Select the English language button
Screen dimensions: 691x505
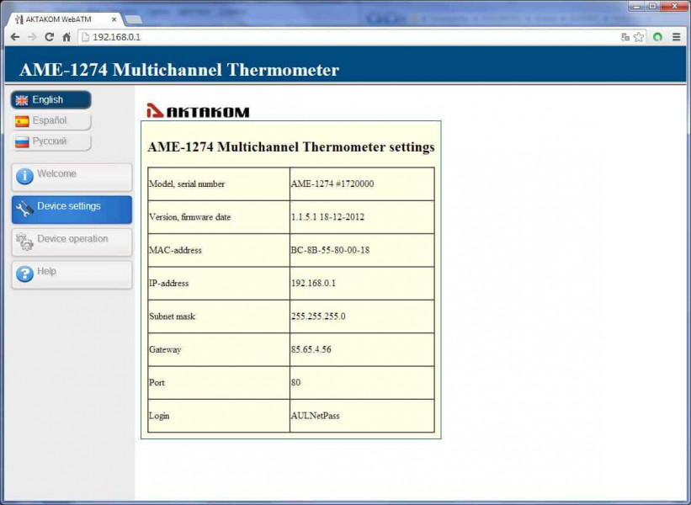51,100
